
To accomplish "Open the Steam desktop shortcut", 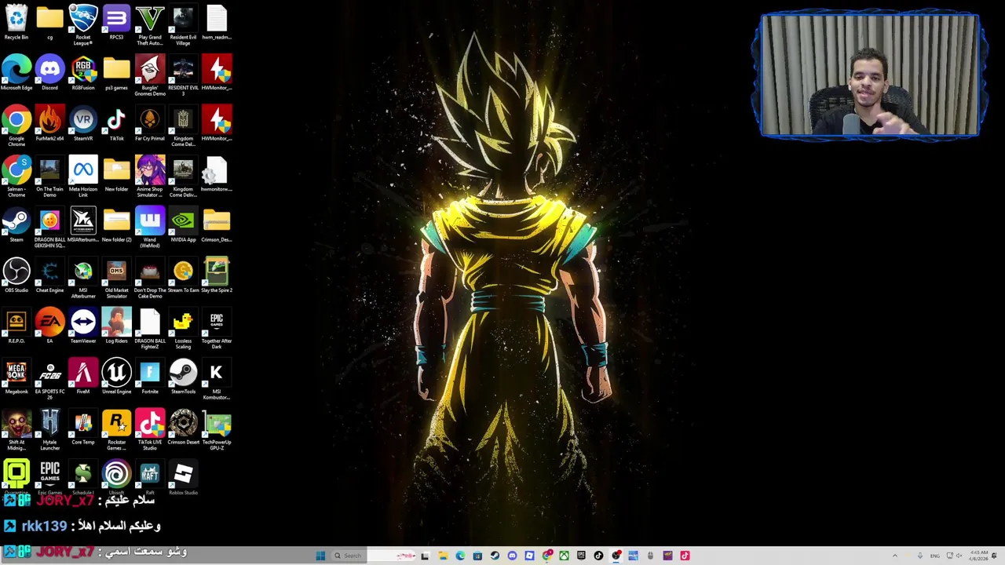I will [x=16, y=225].
